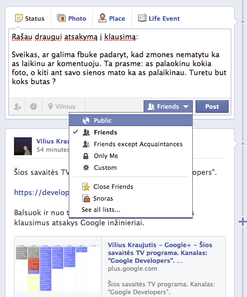Select the Close Friends list
Image resolution: width=247 pixels, height=297 pixels.
coord(131,187)
